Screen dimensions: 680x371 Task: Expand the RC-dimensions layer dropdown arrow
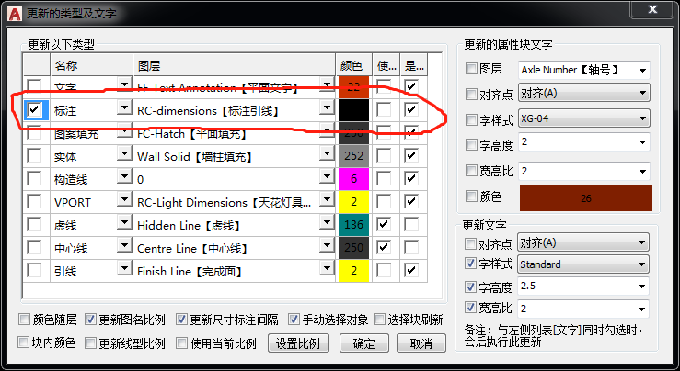(x=326, y=109)
